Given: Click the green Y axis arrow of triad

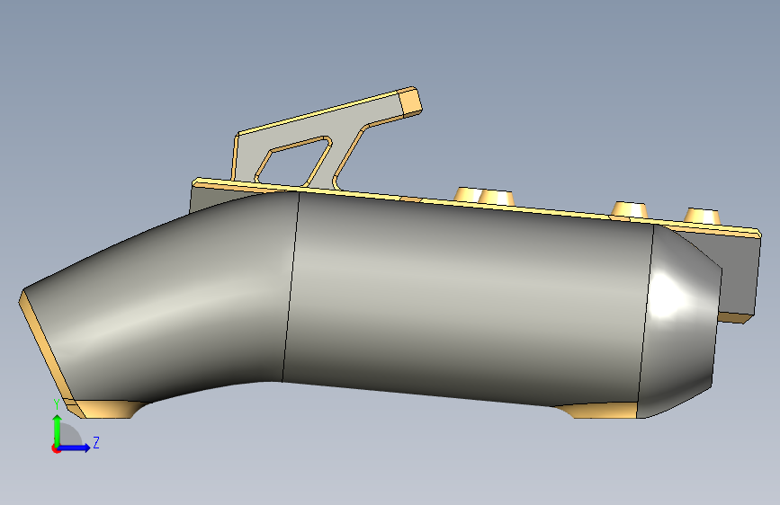Looking at the screenshot, I should point(58,430).
